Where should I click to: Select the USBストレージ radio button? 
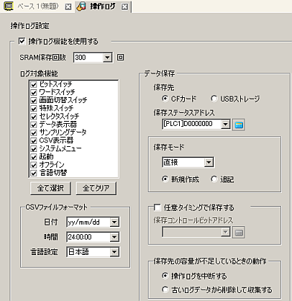[214, 99]
